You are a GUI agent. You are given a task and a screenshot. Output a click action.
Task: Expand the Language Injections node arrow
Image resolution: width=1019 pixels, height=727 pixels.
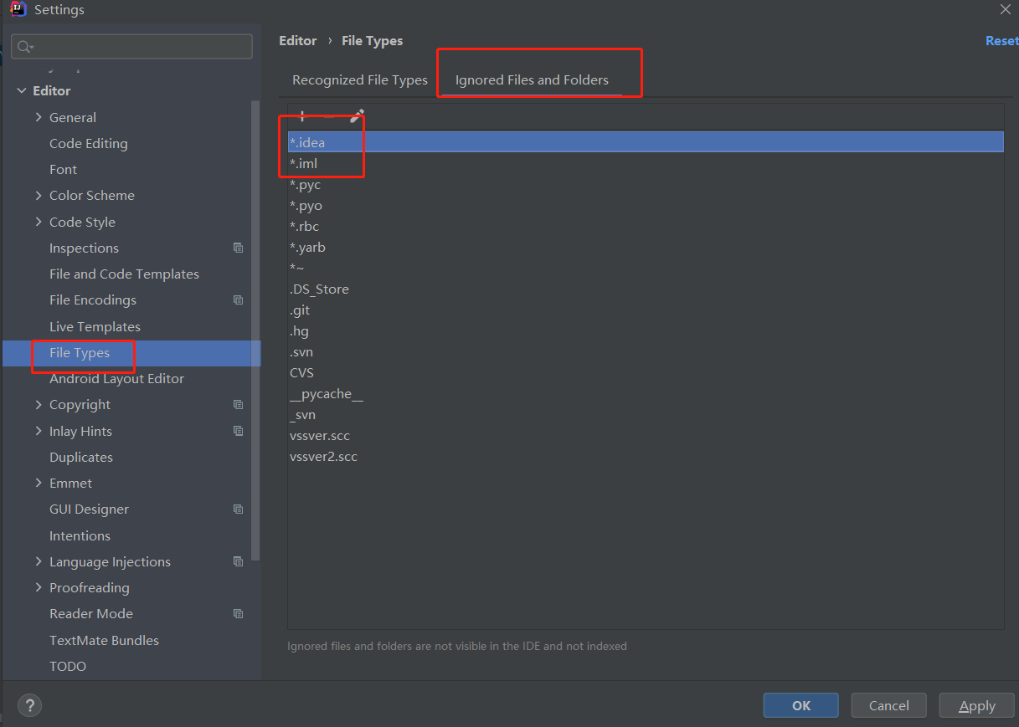[39, 561]
